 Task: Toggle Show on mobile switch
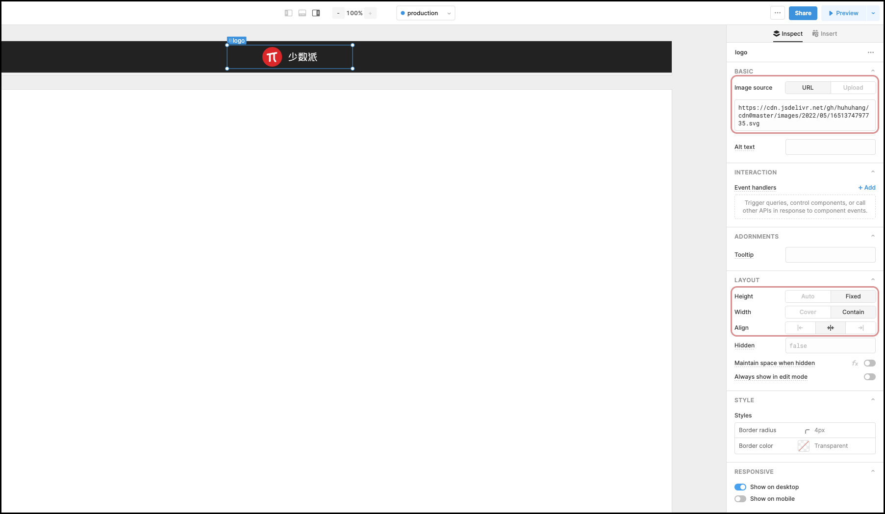click(x=740, y=499)
